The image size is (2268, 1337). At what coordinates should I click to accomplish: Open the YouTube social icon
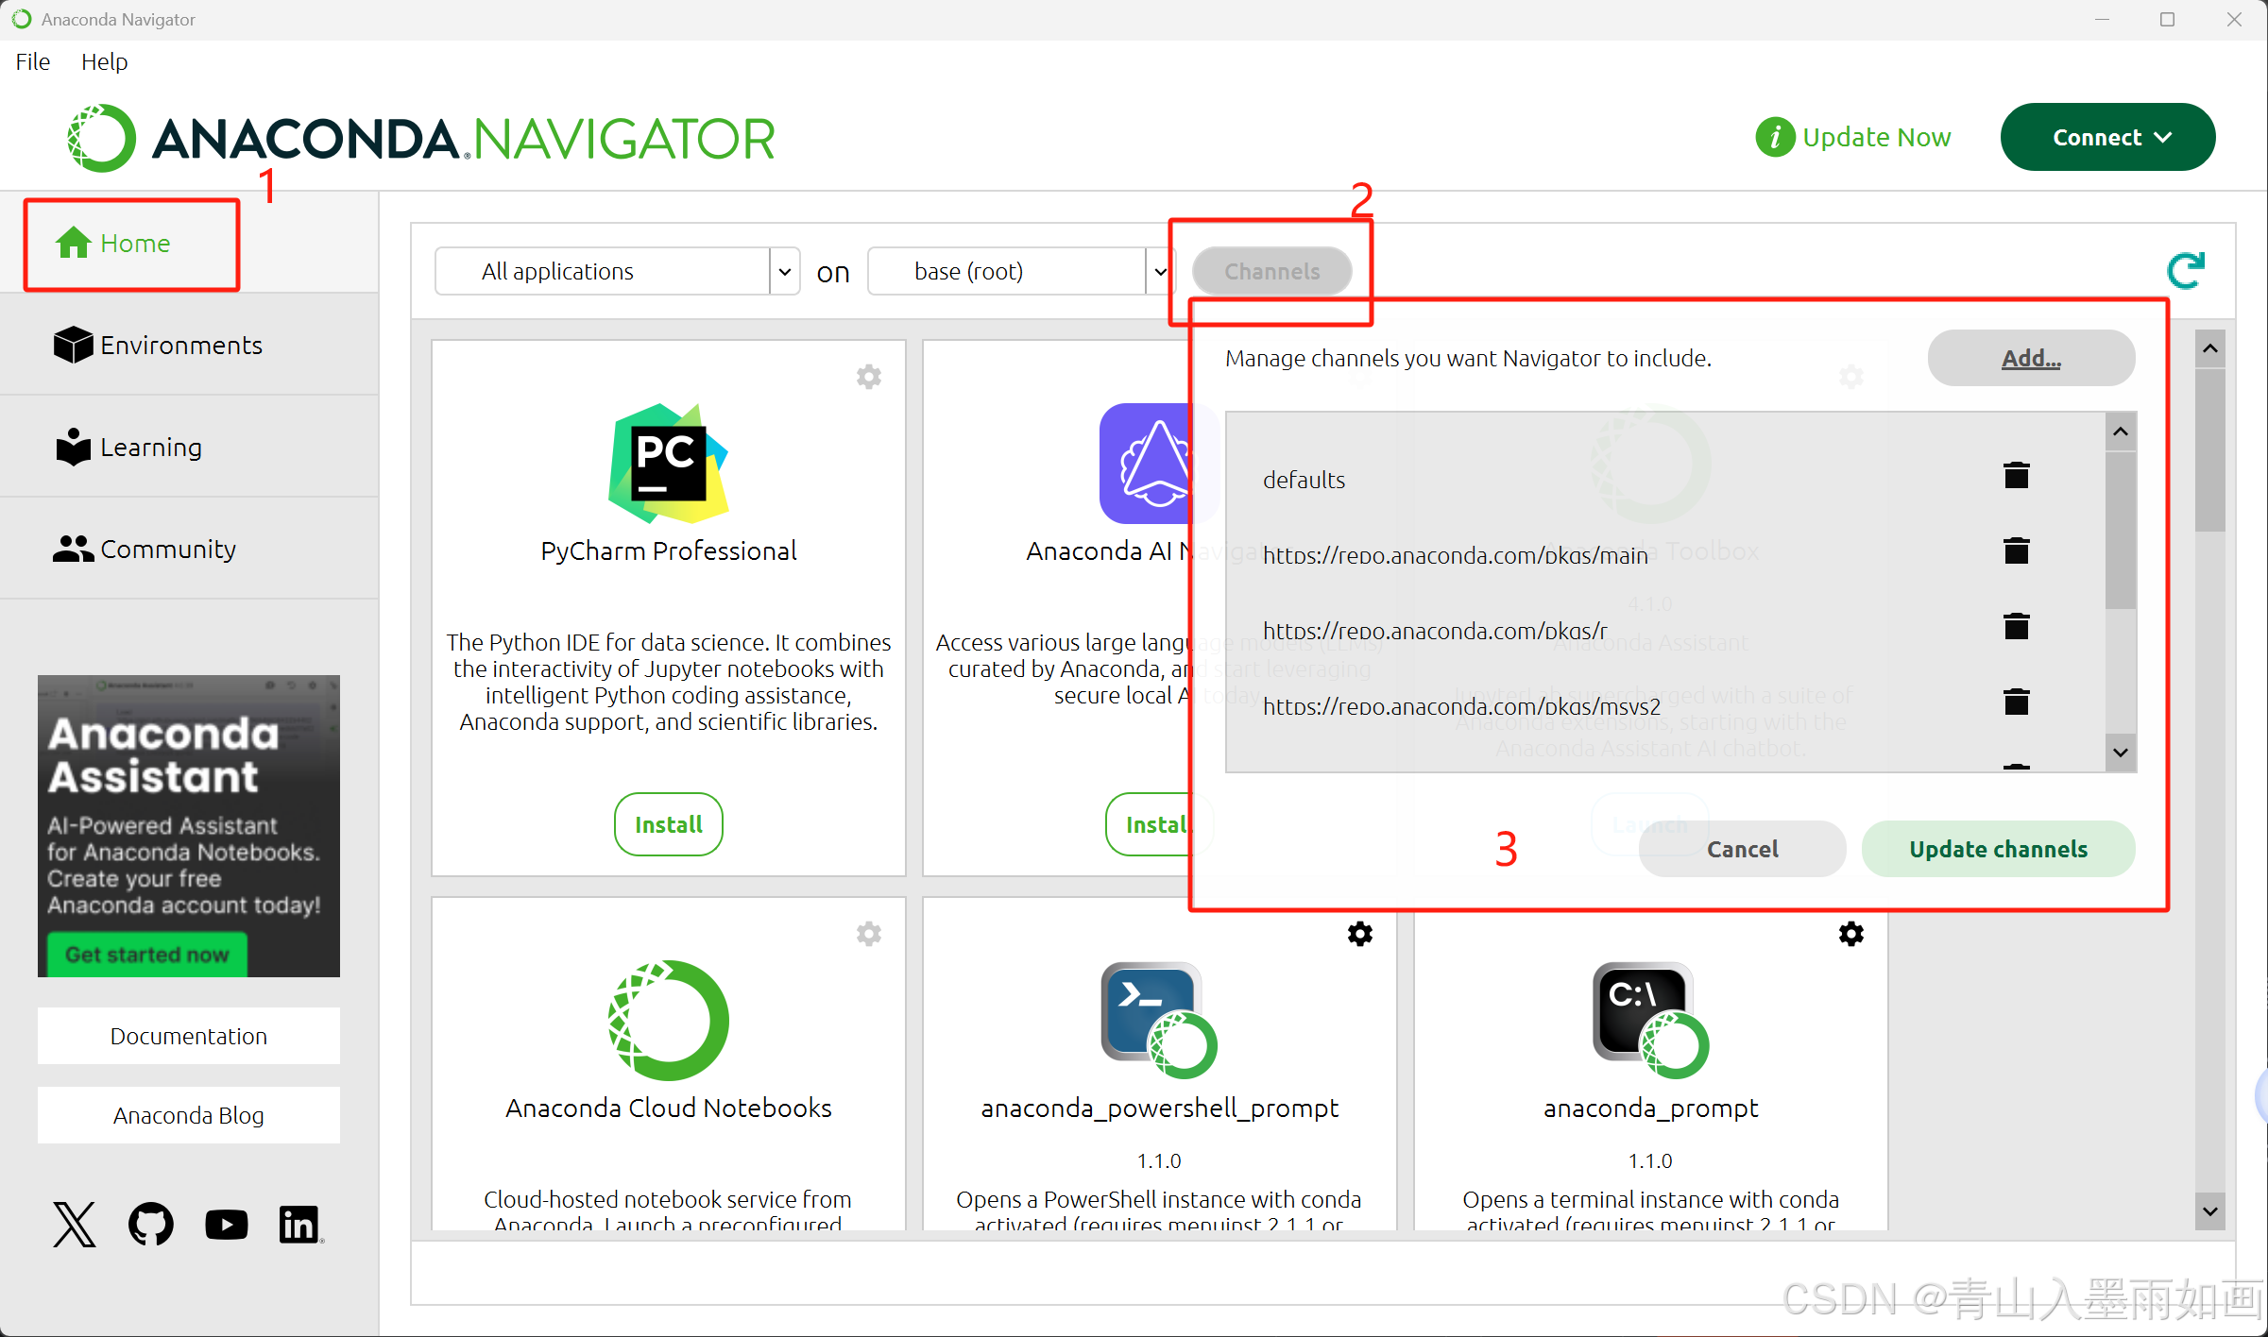coord(227,1225)
